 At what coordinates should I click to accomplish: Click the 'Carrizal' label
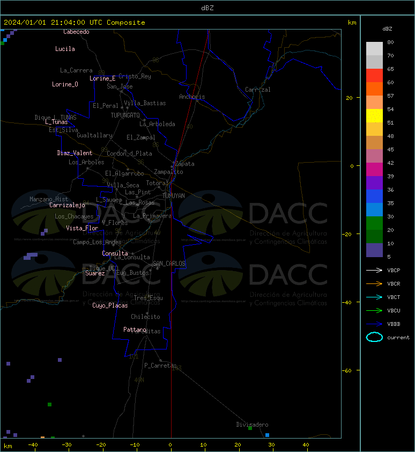click(258, 90)
